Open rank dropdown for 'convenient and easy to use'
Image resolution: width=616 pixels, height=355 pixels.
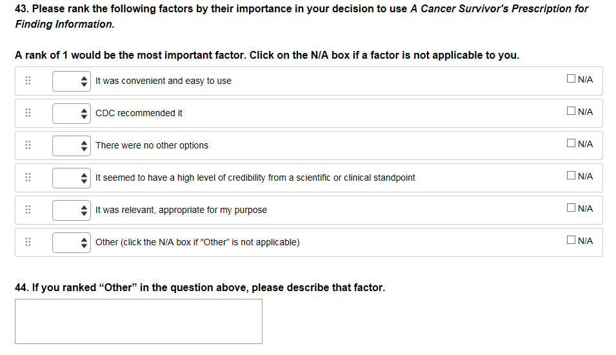(71, 81)
